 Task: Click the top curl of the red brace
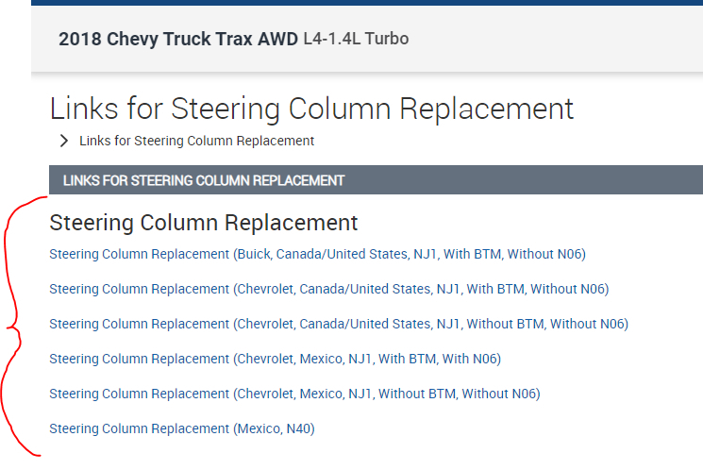tap(40, 199)
